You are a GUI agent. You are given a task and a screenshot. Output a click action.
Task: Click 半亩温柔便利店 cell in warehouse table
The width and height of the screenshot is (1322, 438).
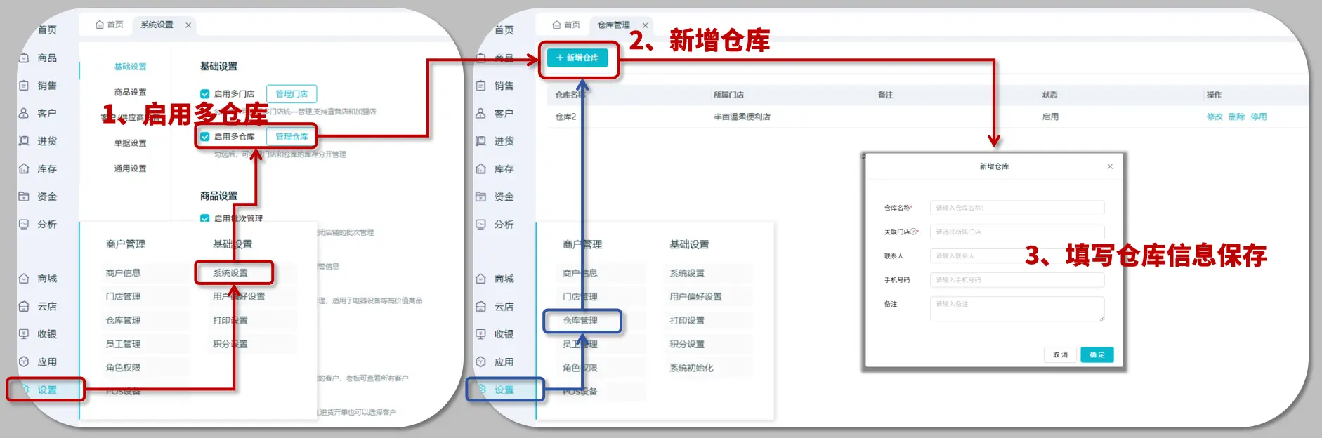click(x=742, y=117)
